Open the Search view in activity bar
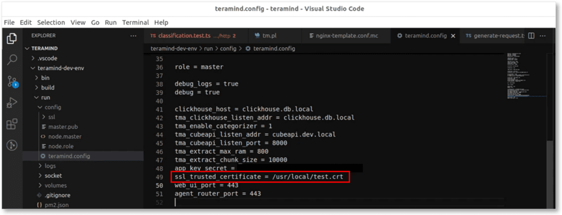The width and height of the screenshot is (562, 215). point(12,59)
